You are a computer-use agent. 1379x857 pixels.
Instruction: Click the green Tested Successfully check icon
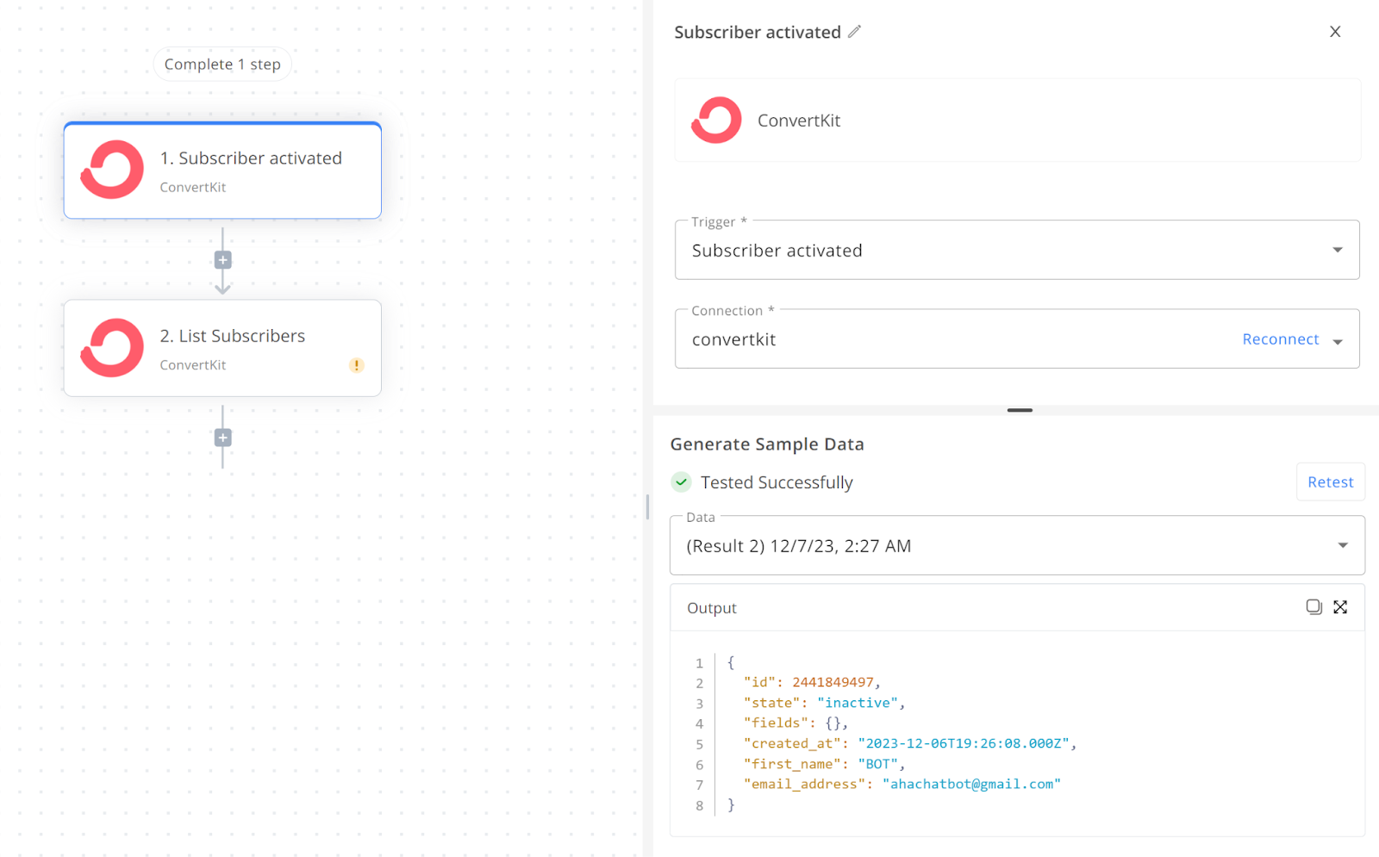pos(681,482)
